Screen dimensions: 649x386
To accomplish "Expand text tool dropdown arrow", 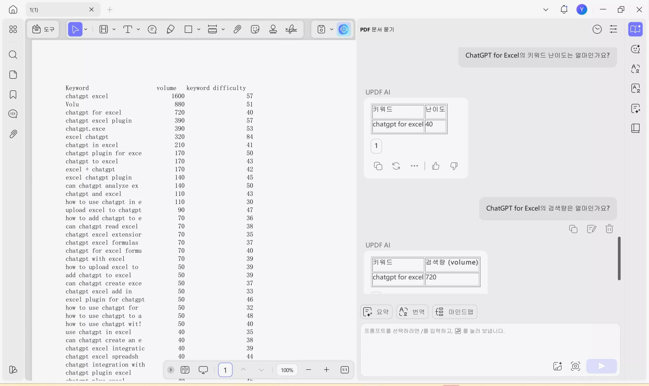I will [138, 29].
